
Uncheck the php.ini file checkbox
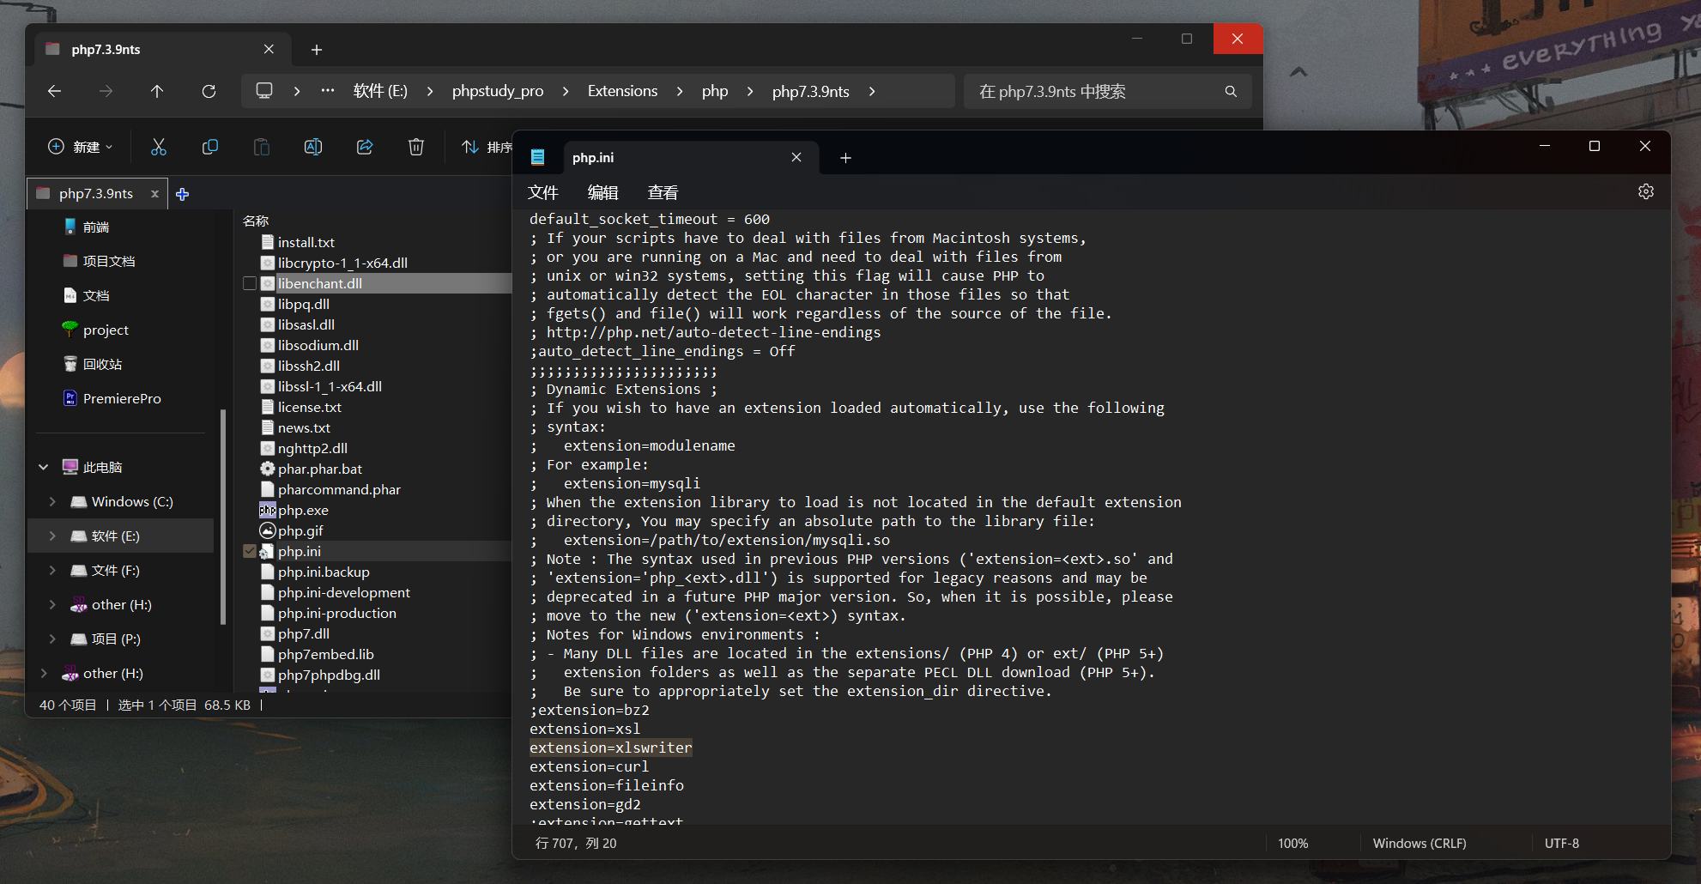pos(250,551)
